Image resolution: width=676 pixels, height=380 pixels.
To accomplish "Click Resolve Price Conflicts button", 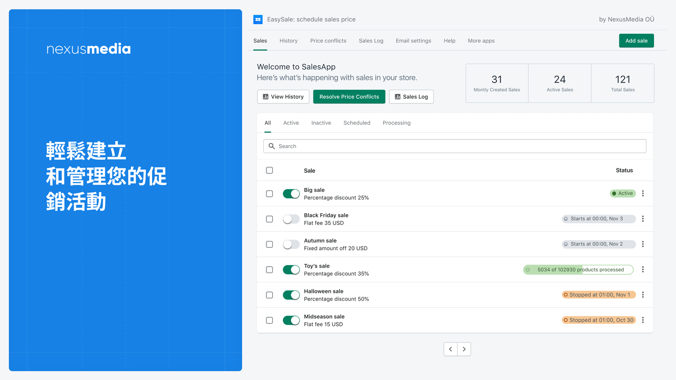I will (x=349, y=97).
